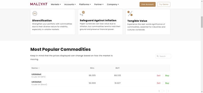Click the Diversification gear badge icon

(35, 13)
